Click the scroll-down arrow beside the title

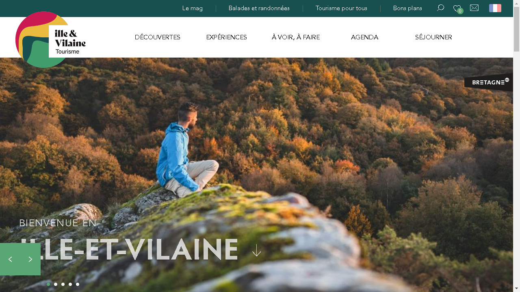[x=256, y=250]
